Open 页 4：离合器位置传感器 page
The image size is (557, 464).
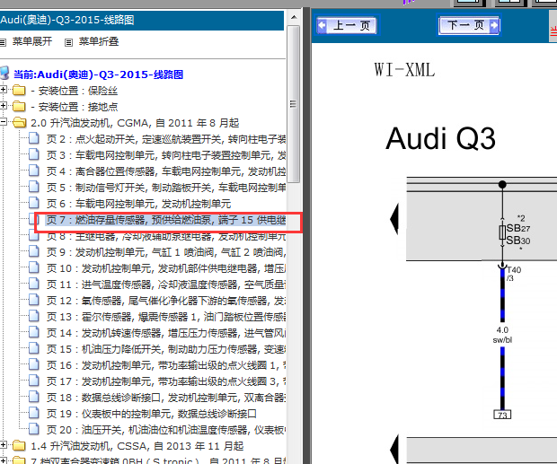click(166, 171)
